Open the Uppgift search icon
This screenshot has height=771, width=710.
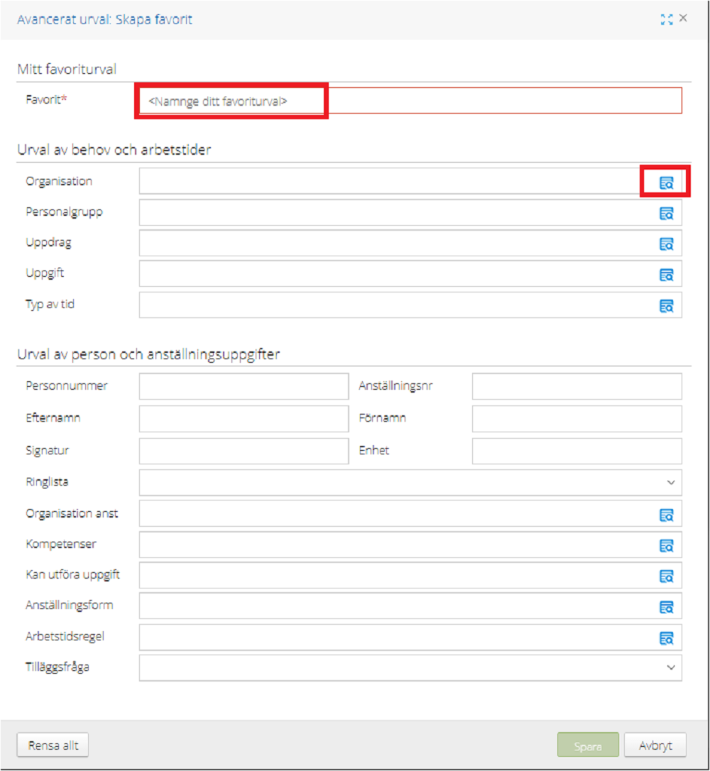click(666, 275)
